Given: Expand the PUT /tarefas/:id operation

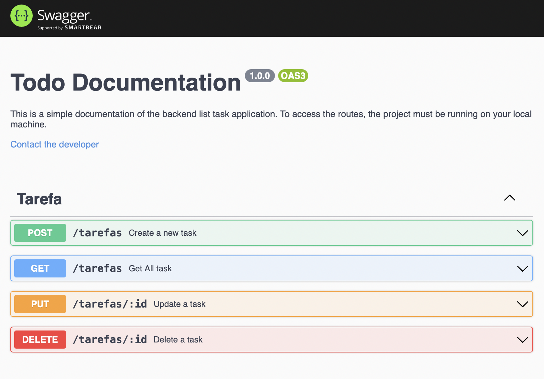Looking at the screenshot, I should 521,304.
